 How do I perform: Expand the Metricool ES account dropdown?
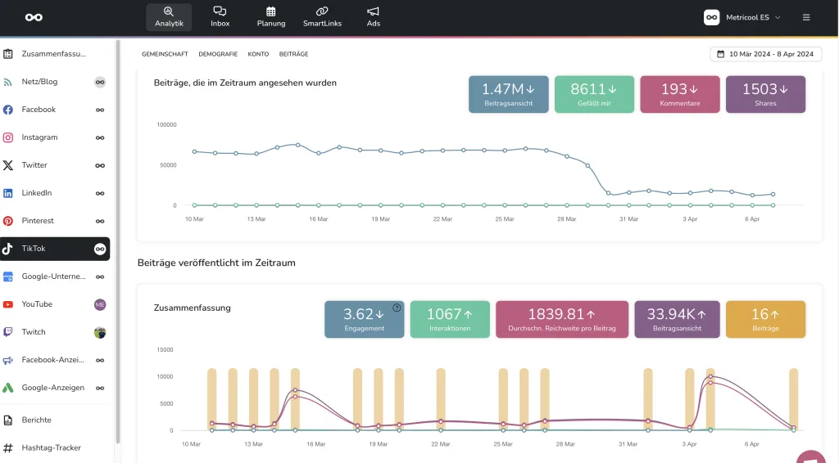point(742,17)
